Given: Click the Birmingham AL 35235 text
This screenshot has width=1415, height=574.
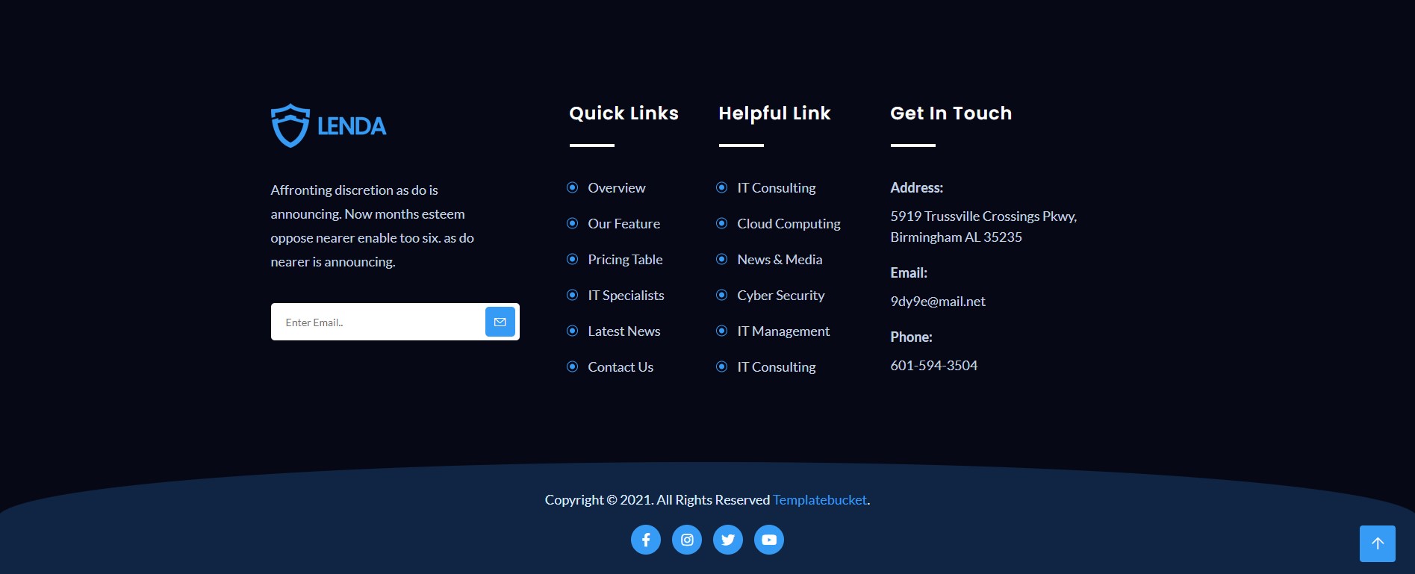Looking at the screenshot, I should [x=956, y=237].
